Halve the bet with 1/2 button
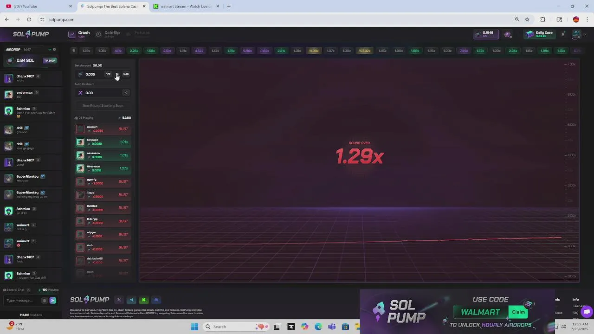 [x=108, y=74]
